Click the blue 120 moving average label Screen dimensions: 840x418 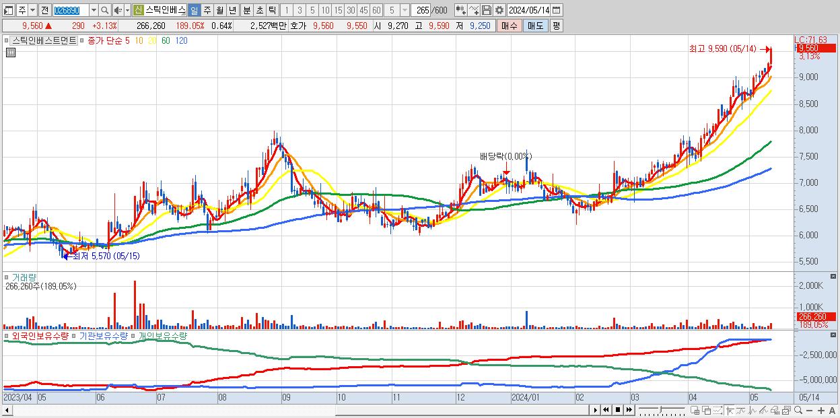(182, 40)
